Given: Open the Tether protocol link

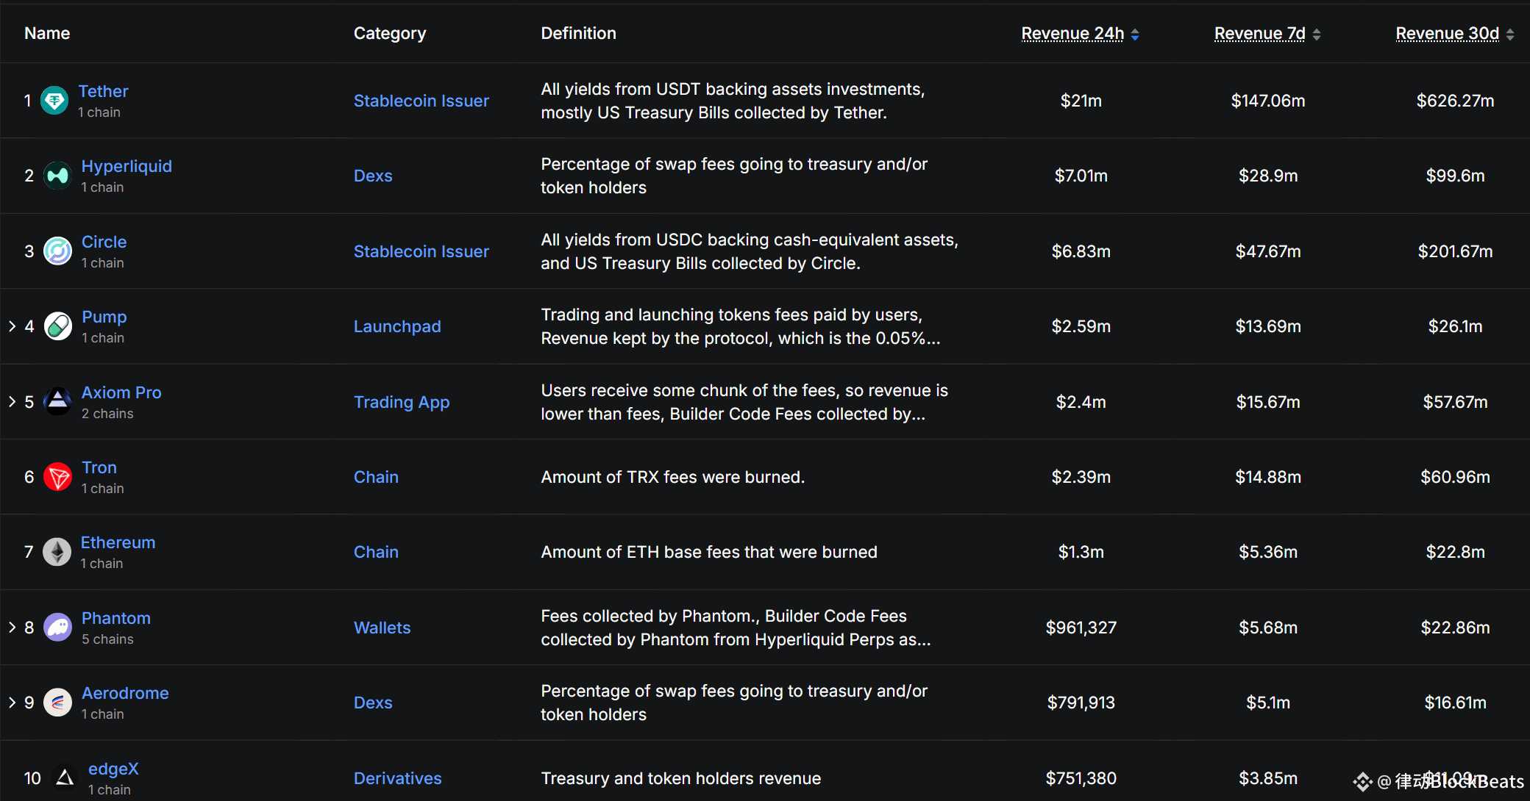Looking at the screenshot, I should click(103, 91).
